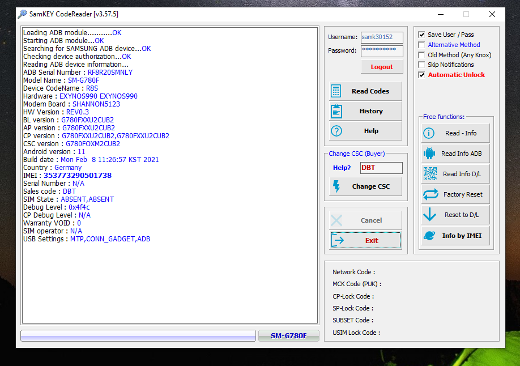Image resolution: width=520 pixels, height=366 pixels.
Task: Click the Android robot icon on Read Info ADB
Action: pos(429,154)
